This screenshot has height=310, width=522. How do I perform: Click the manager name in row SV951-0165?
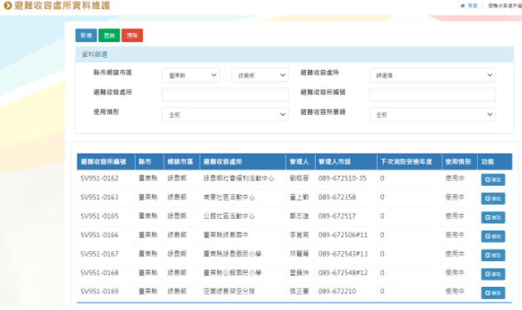[x=299, y=217]
